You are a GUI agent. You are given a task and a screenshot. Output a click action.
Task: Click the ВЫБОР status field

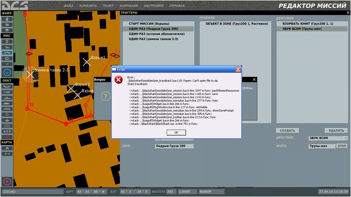coord(211,191)
